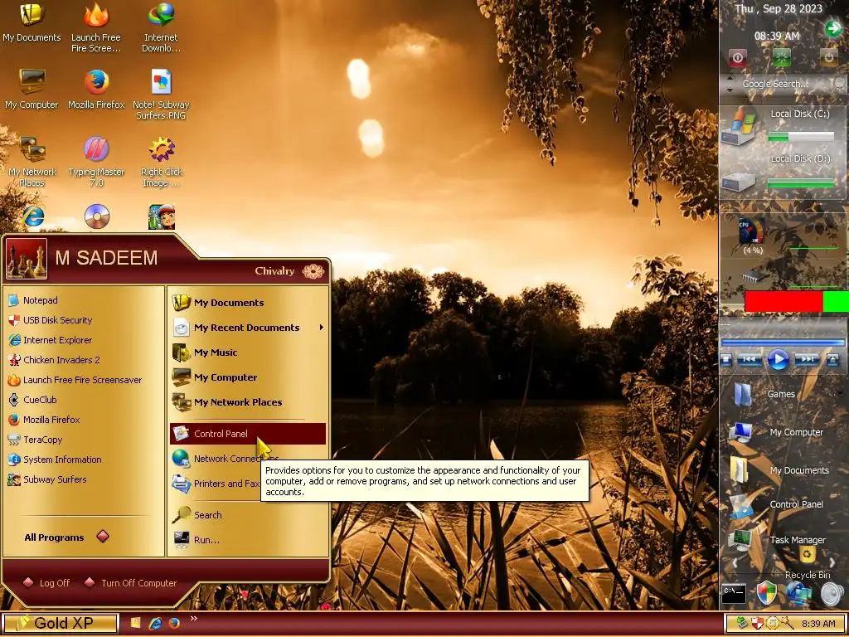
Task: Click the red shutdown button in sidebar
Action: 737,57
